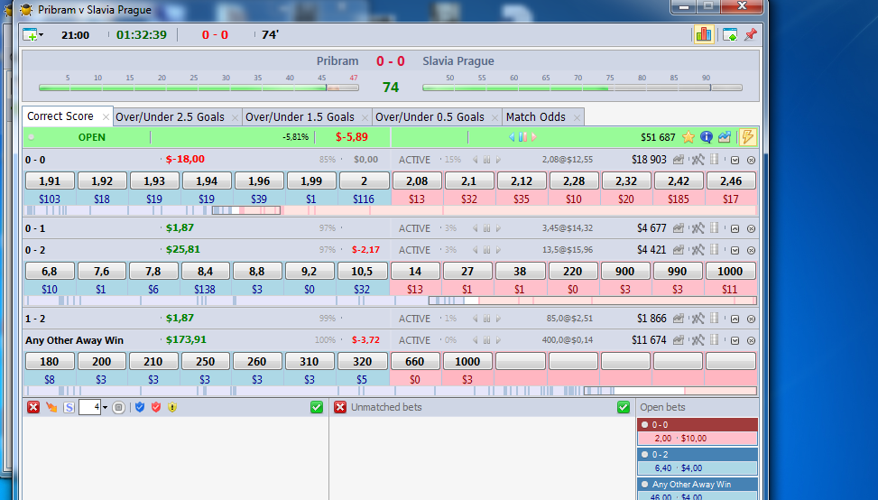Open market chart icon in green bar
The width and height of the screenshot is (878, 500).
coord(725,137)
